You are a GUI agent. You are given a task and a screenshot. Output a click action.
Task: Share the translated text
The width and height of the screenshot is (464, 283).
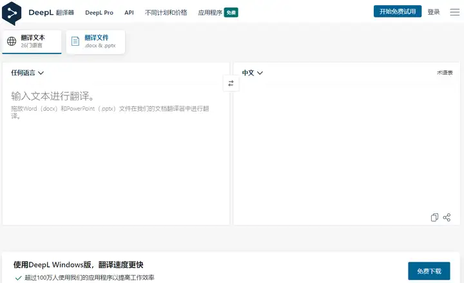point(447,217)
